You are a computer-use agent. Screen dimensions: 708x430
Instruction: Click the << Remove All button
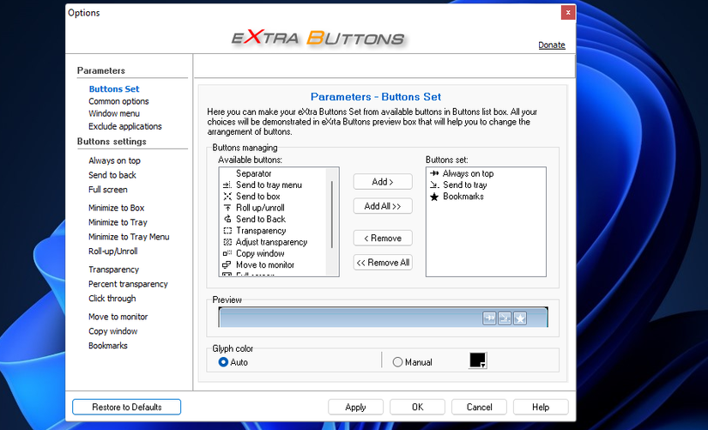click(383, 263)
